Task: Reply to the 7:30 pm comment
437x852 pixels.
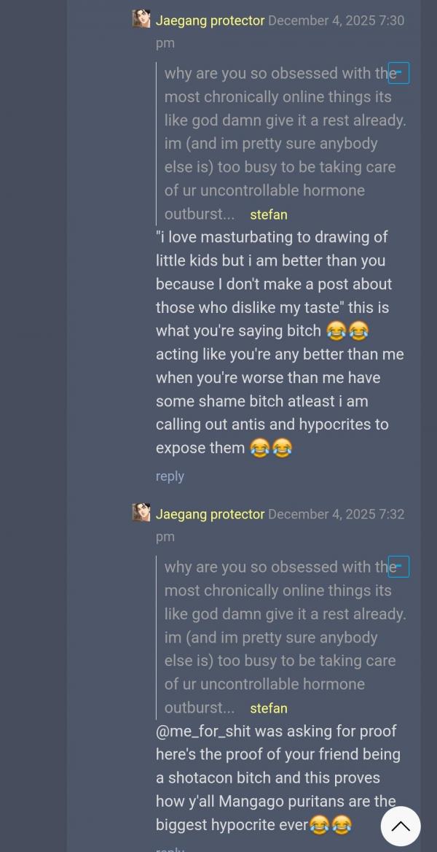Action: click(170, 476)
